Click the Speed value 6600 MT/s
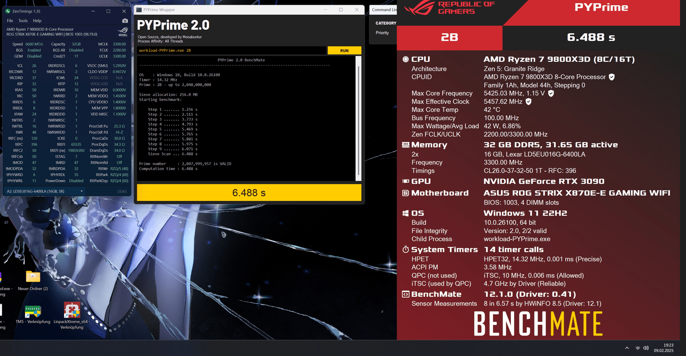Image resolution: width=686 pixels, height=356 pixels. click(x=34, y=44)
